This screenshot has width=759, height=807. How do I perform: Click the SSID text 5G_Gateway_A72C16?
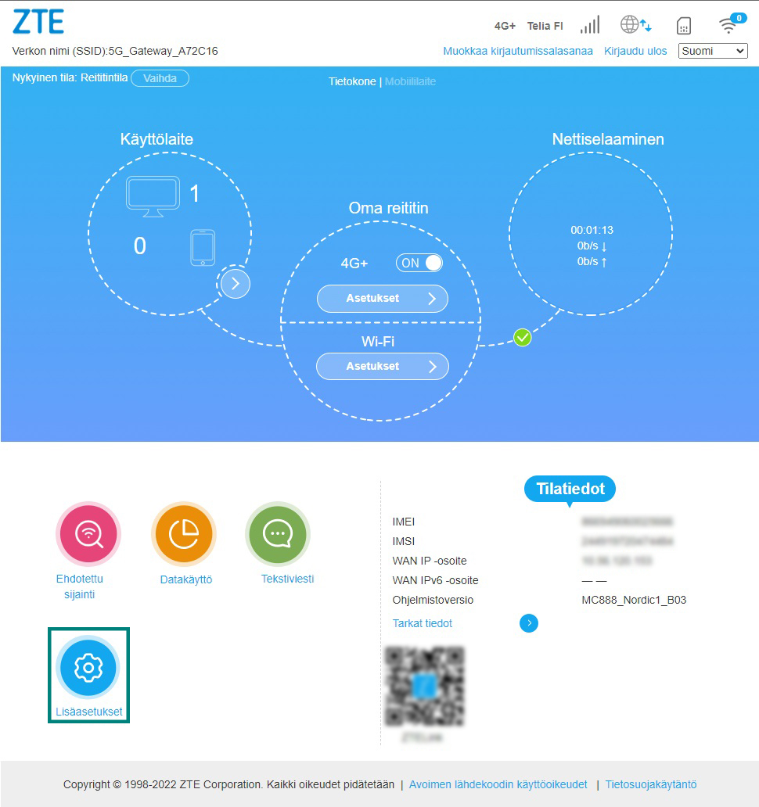click(x=163, y=51)
